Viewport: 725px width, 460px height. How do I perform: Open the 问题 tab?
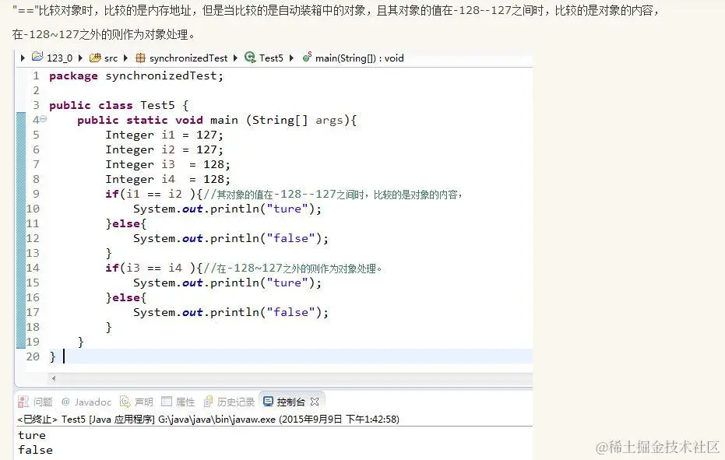tap(43, 402)
